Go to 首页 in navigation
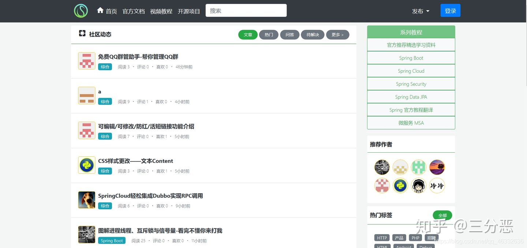 coord(111,11)
